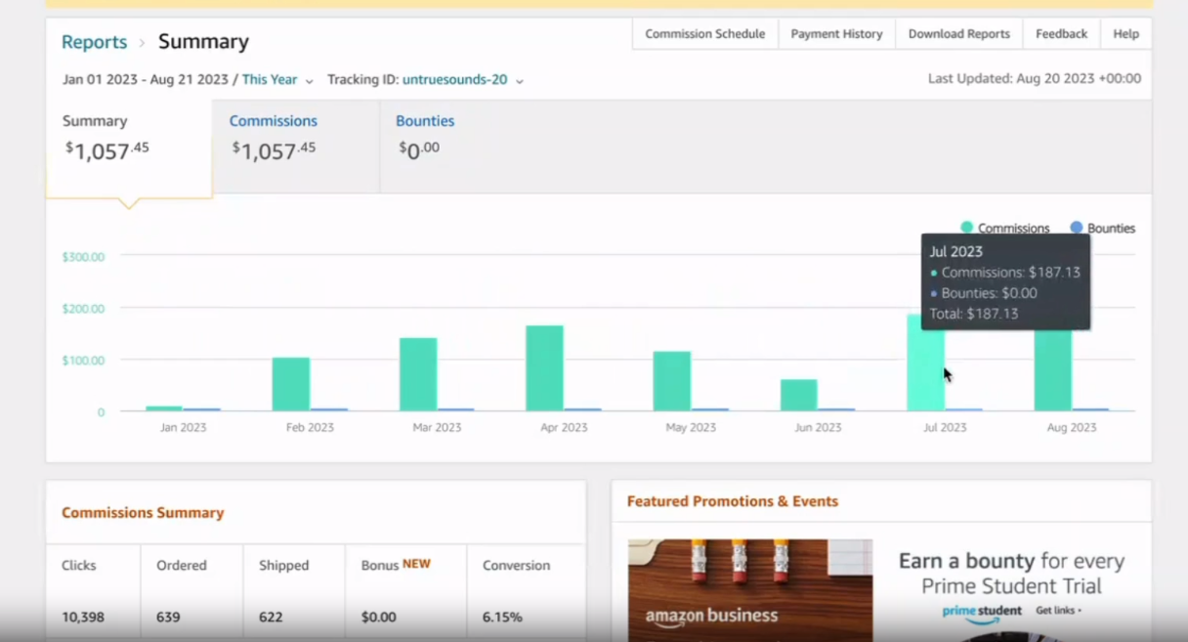The width and height of the screenshot is (1188, 642).
Task: Open the Help menu item
Action: (1125, 33)
